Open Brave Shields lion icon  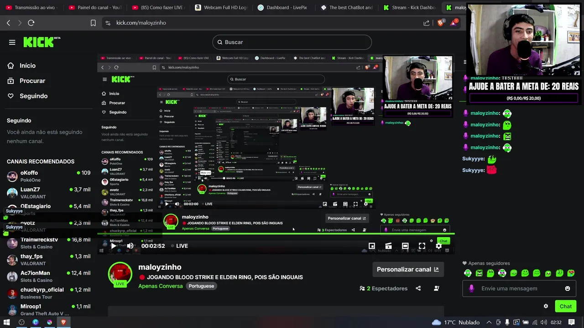[x=441, y=23]
